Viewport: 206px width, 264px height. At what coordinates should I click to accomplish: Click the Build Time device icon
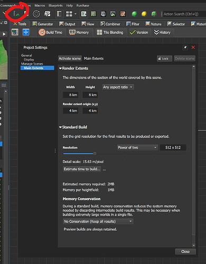pos(42,32)
